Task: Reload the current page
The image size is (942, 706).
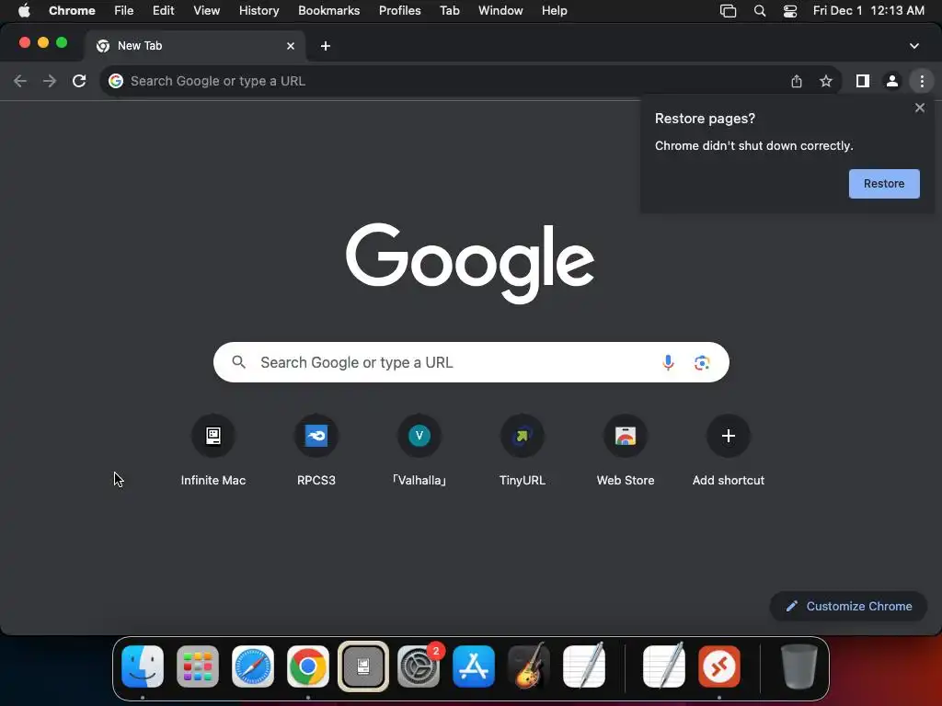Action: [79, 81]
